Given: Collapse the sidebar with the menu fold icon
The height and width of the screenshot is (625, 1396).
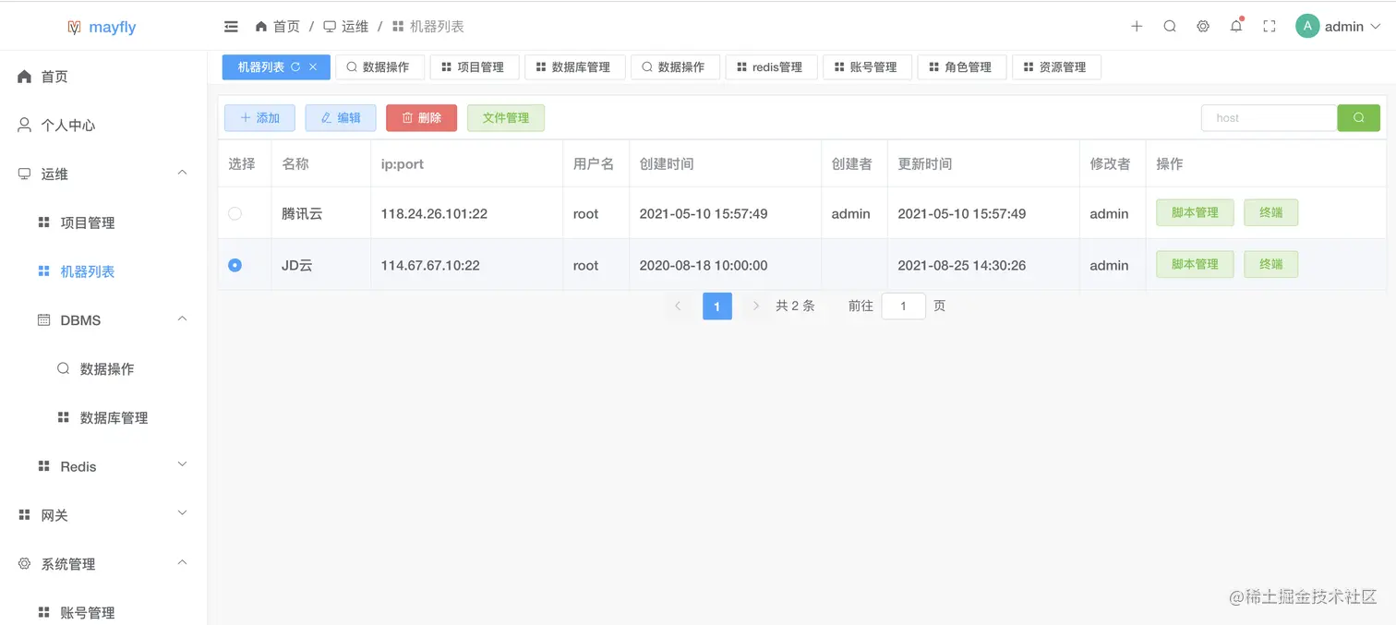Looking at the screenshot, I should click(231, 27).
